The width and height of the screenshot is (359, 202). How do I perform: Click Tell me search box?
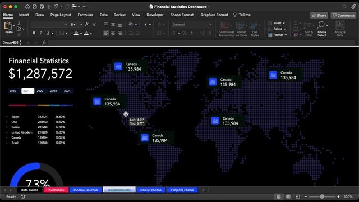click(242, 15)
